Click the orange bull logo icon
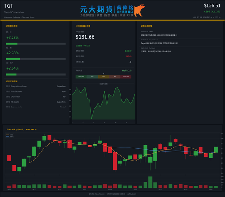The image size is (225, 197). pyautogui.click(x=139, y=10)
